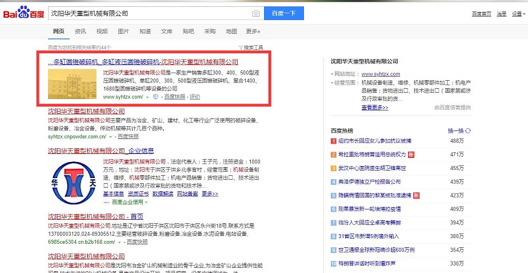Screen dimensions: 528x273
Task: Open hot topic 临汾人大回应仝卓高考舞弊
Action: pyautogui.click(x=369, y=223)
